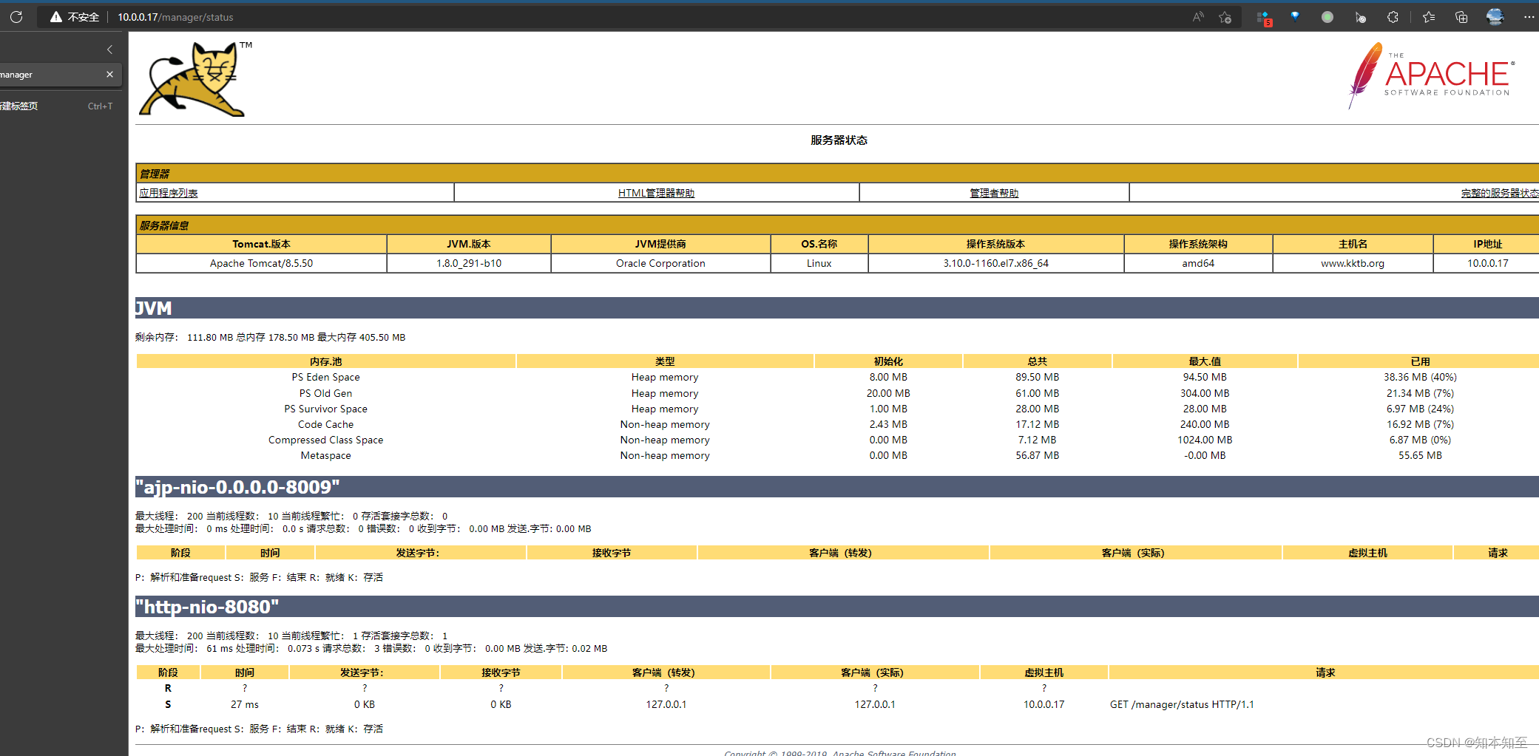Close the manager tab
The height and width of the screenshot is (756, 1539).
tap(109, 75)
